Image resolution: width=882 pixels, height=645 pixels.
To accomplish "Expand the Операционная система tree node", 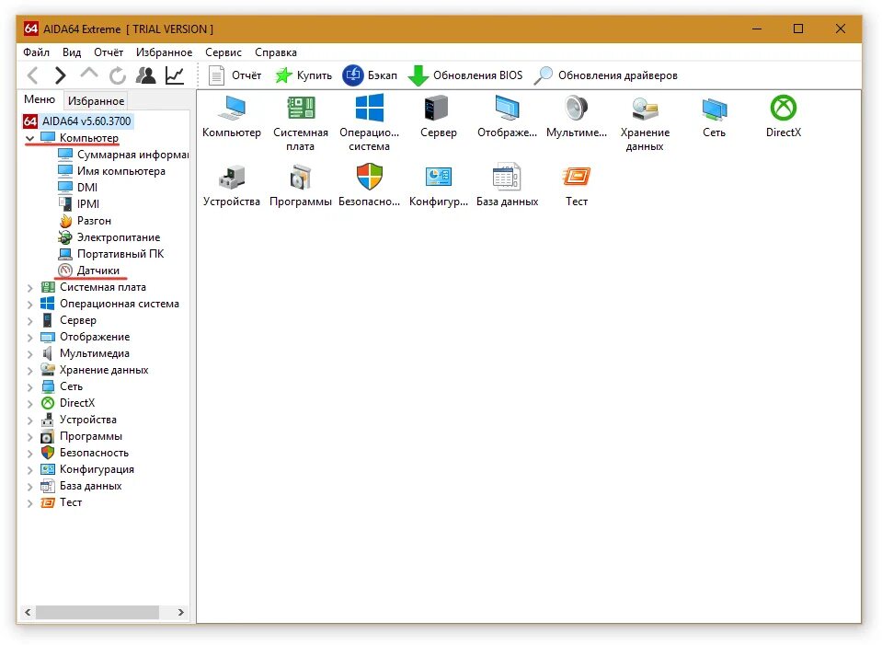I will [x=29, y=305].
